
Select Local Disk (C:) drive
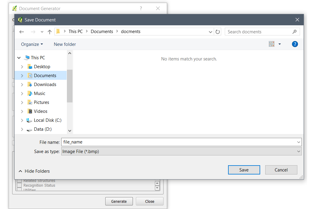48,120
